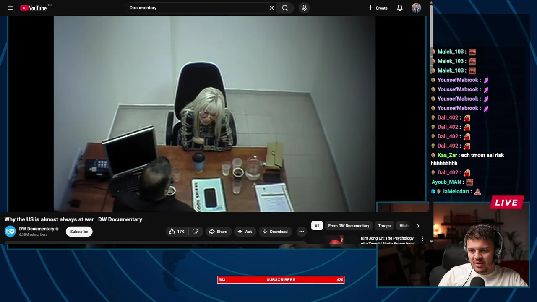Clear the search box text with X
This screenshot has height=302, width=537.
[x=271, y=8]
